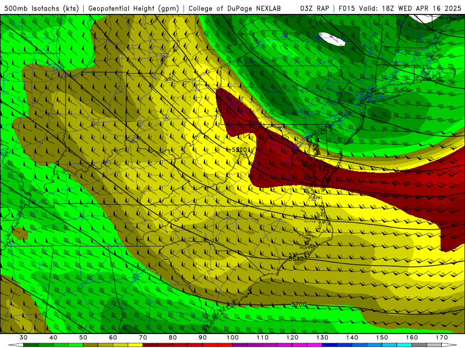This screenshot has height=348, width=465.
Task: Click the '03Z RAP' model run label
Action: click(314, 8)
